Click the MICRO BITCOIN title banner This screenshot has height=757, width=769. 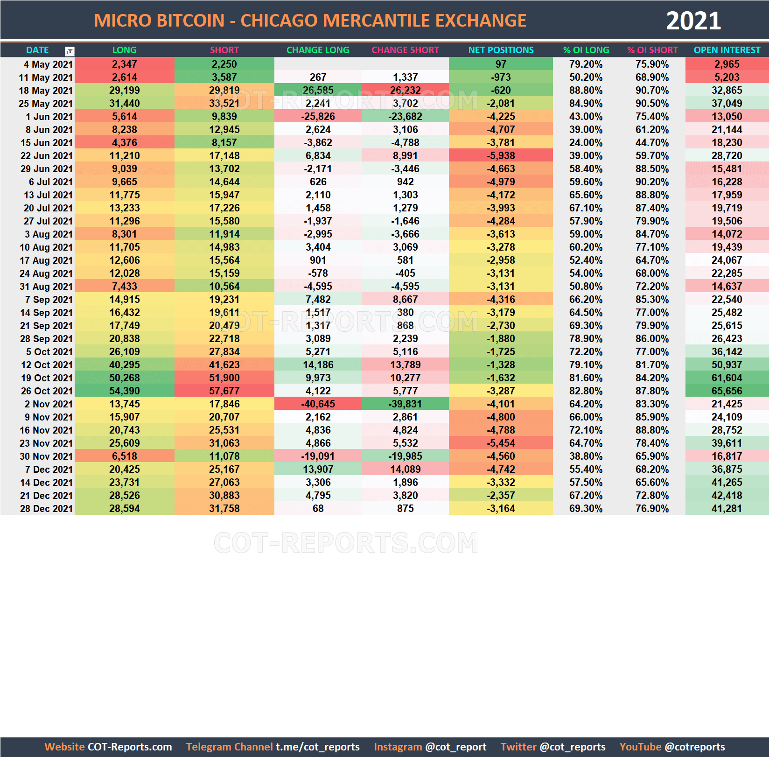pyautogui.click(x=310, y=20)
